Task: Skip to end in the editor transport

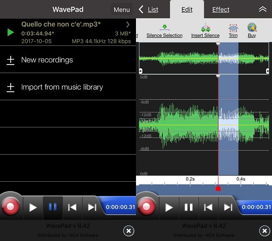Action: tap(228, 208)
